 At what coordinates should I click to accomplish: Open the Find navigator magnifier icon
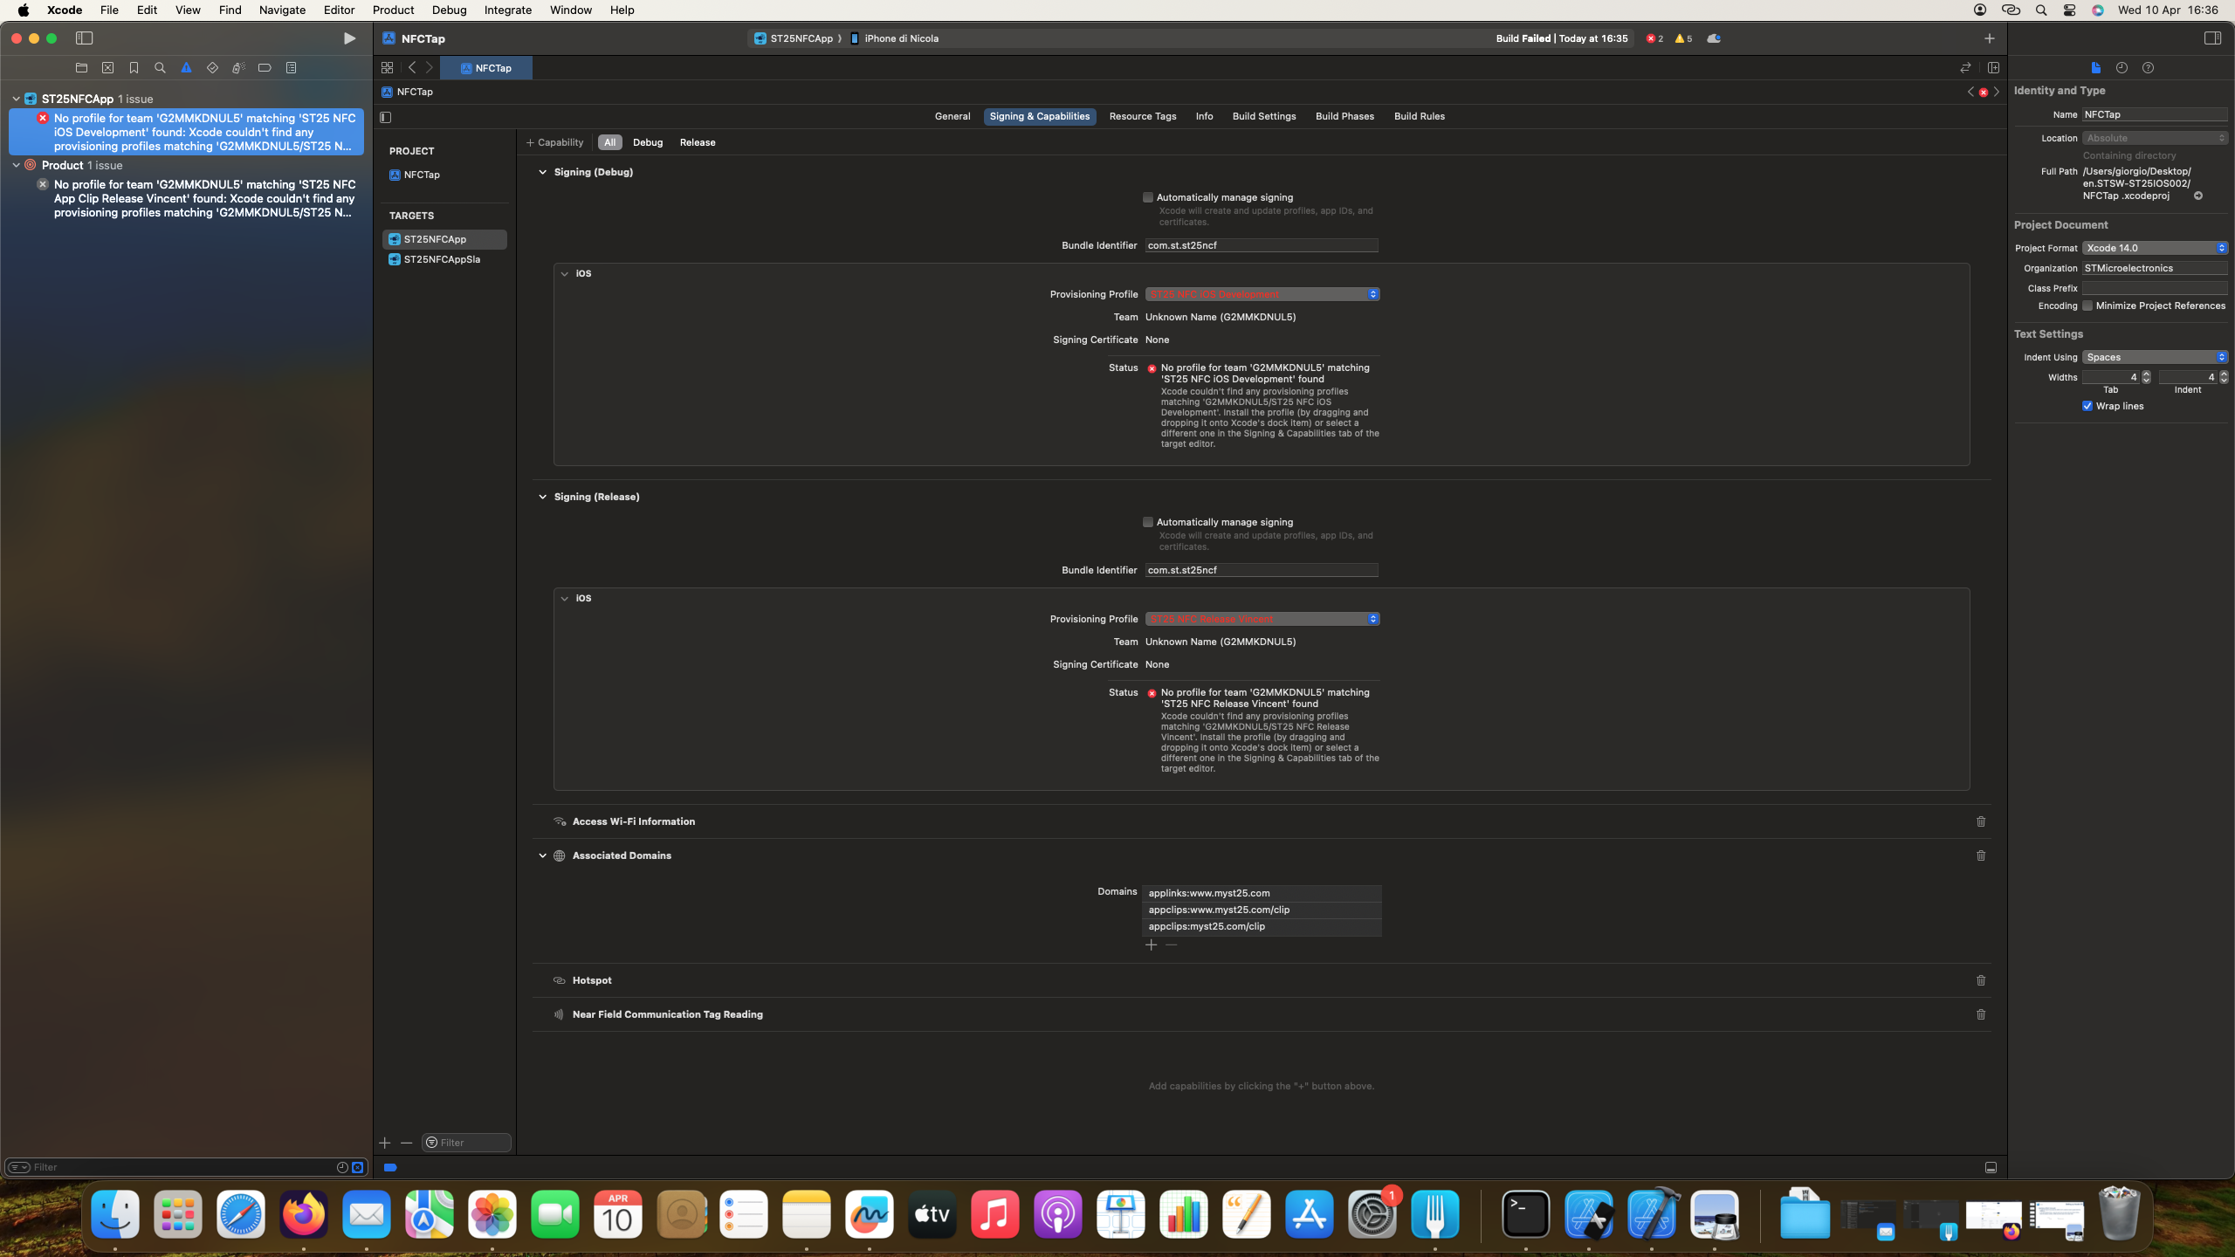click(x=160, y=68)
